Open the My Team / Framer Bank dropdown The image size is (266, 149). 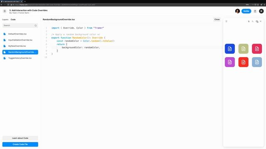point(20,13)
